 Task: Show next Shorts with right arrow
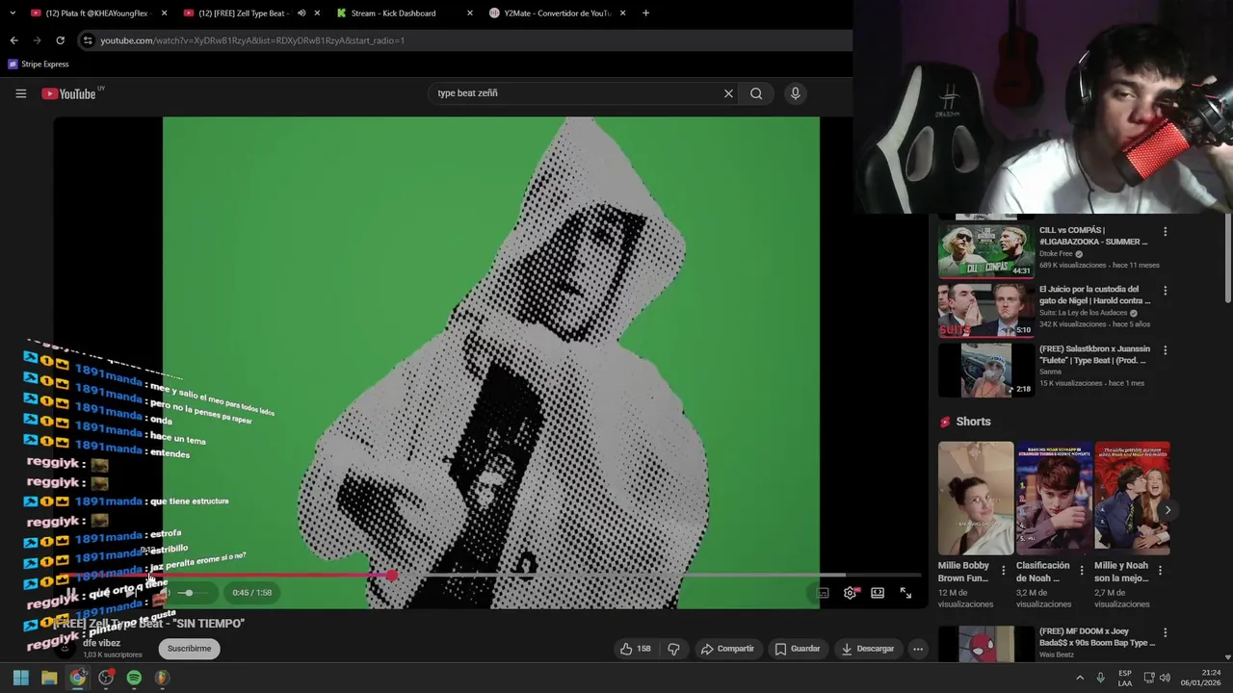tap(1167, 510)
